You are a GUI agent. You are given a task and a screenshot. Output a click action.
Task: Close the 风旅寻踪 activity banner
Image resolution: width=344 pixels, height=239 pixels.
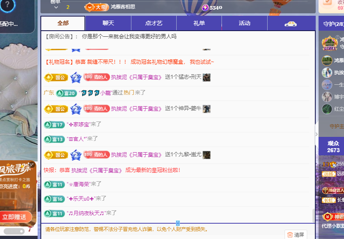pyautogui.click(x=32, y=165)
